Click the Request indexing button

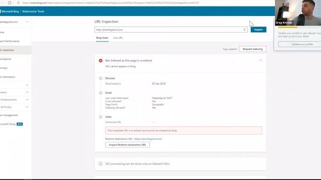point(253,49)
